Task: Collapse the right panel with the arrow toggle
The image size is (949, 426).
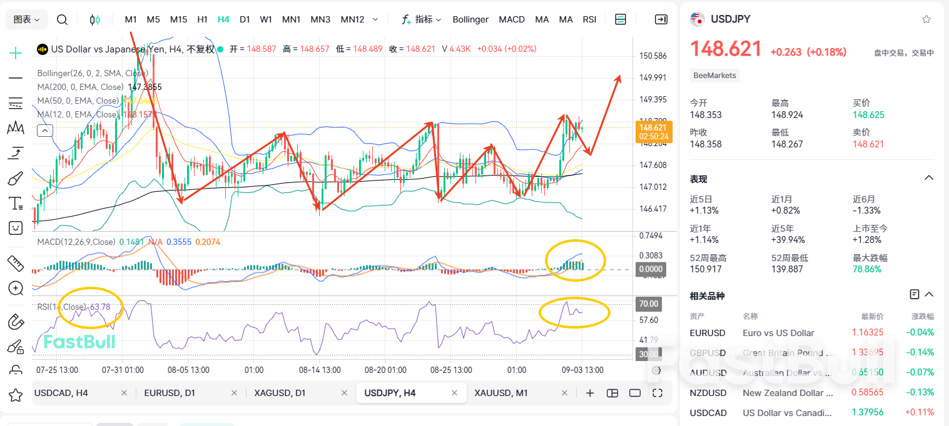Action: click(x=661, y=19)
